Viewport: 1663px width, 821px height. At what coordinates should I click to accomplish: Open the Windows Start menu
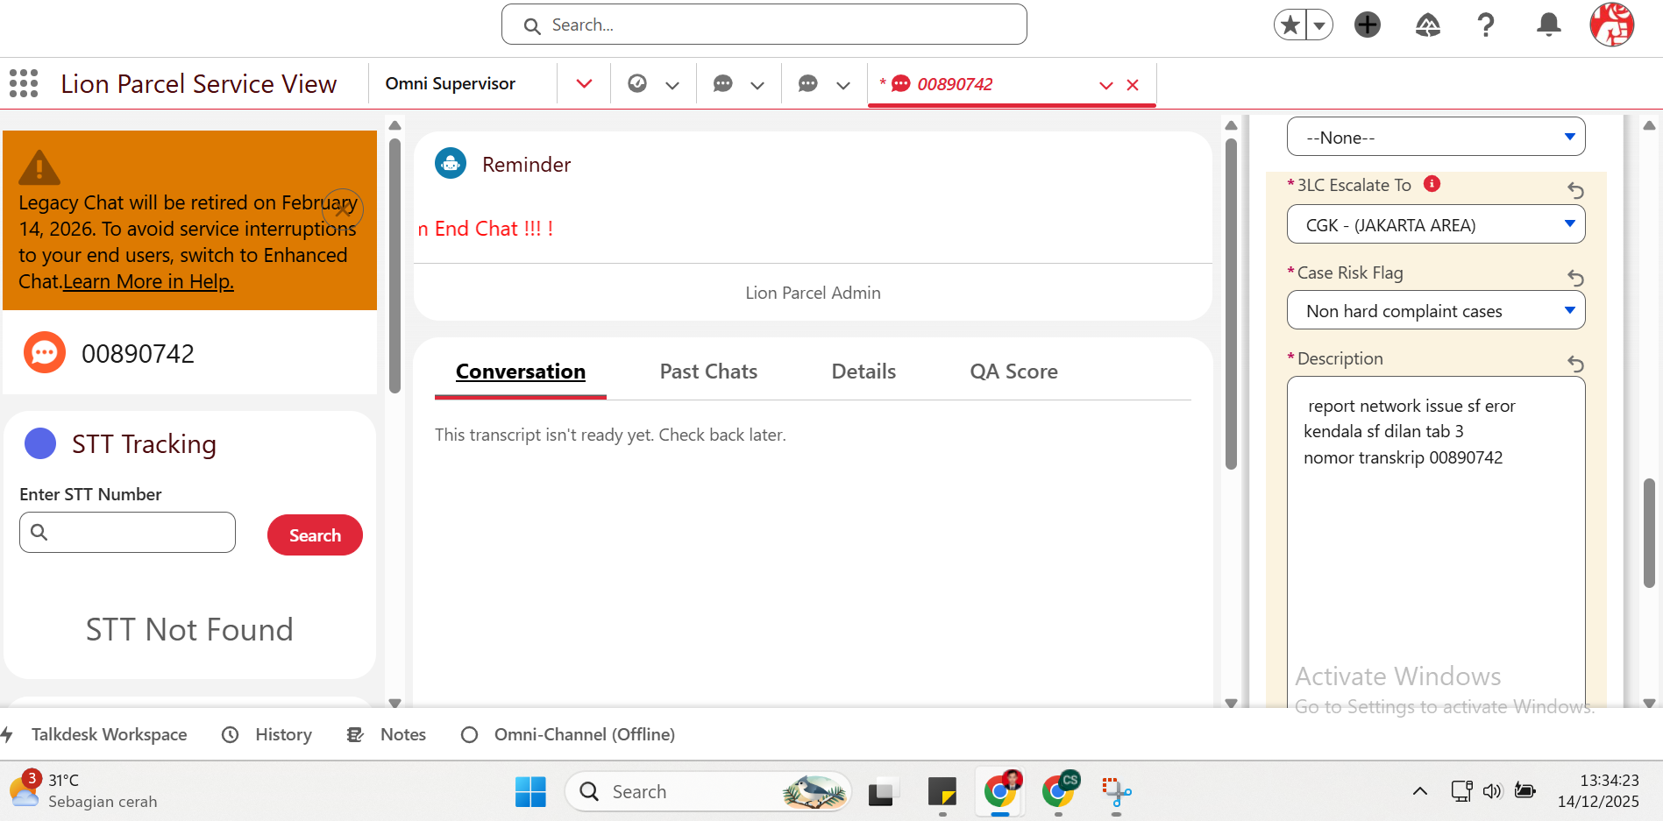[x=530, y=791]
